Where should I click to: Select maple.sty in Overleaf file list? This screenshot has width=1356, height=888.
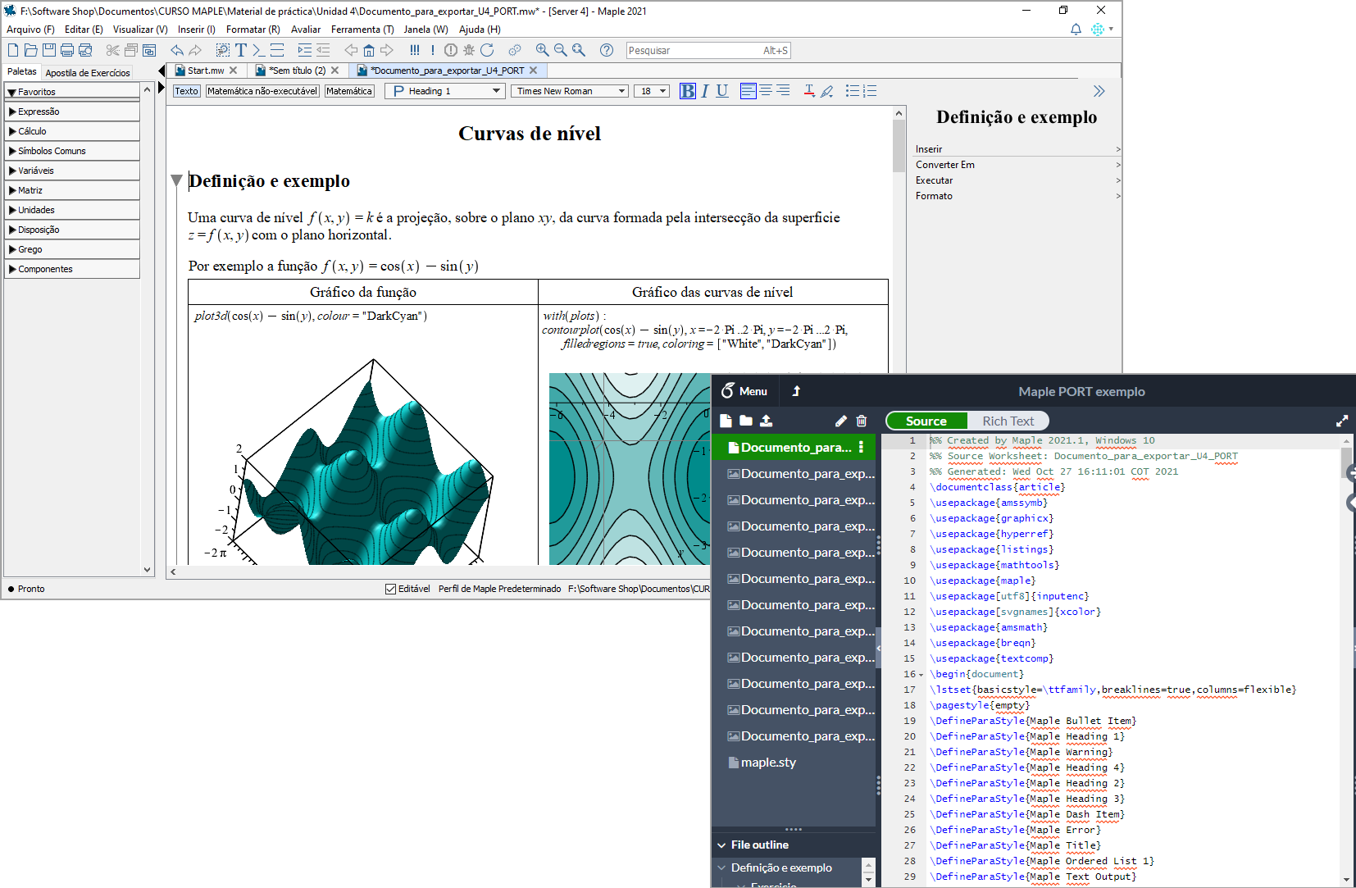coord(768,763)
